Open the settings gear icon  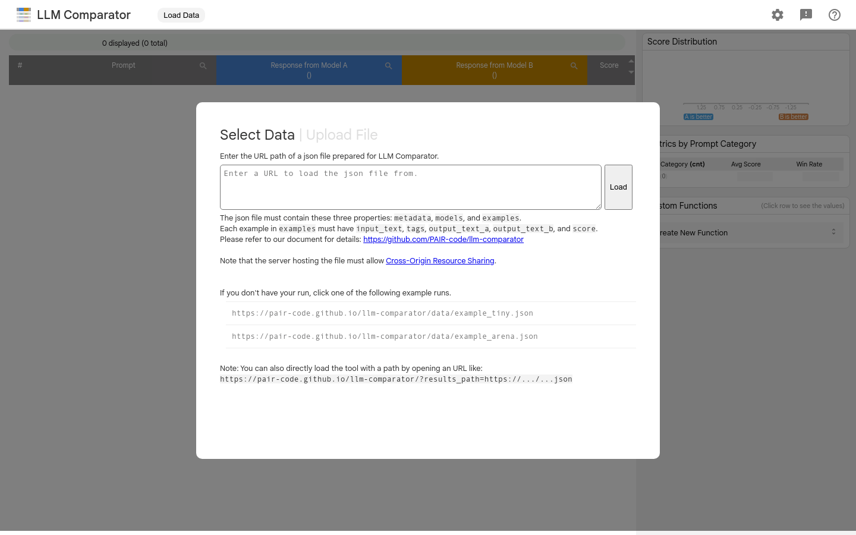[778, 15]
